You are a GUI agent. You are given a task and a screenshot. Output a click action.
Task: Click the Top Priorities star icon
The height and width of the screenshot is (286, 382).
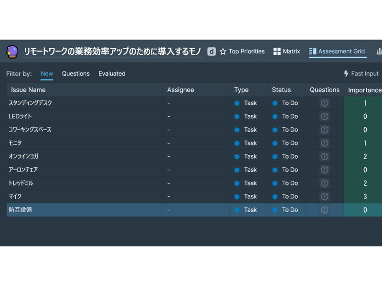223,51
